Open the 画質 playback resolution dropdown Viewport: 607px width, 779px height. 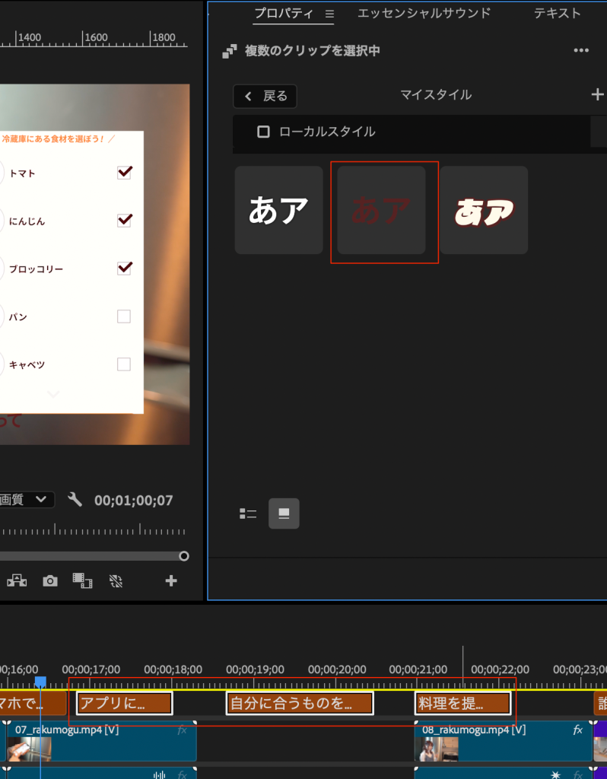(x=27, y=500)
